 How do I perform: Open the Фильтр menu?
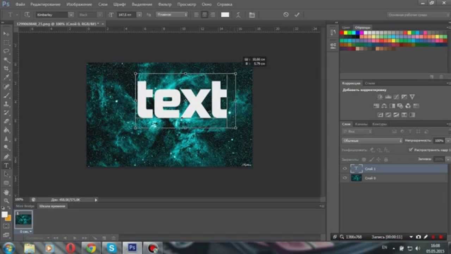coord(165,5)
